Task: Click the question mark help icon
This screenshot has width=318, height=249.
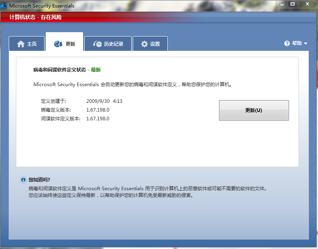Action: pos(287,43)
